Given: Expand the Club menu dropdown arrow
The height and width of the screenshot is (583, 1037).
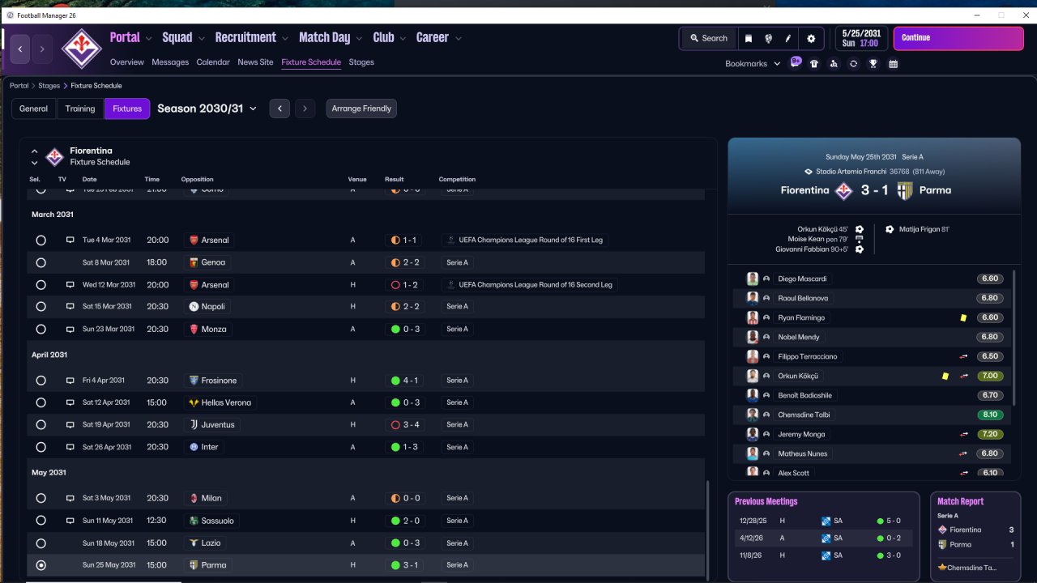Looking at the screenshot, I should point(403,38).
